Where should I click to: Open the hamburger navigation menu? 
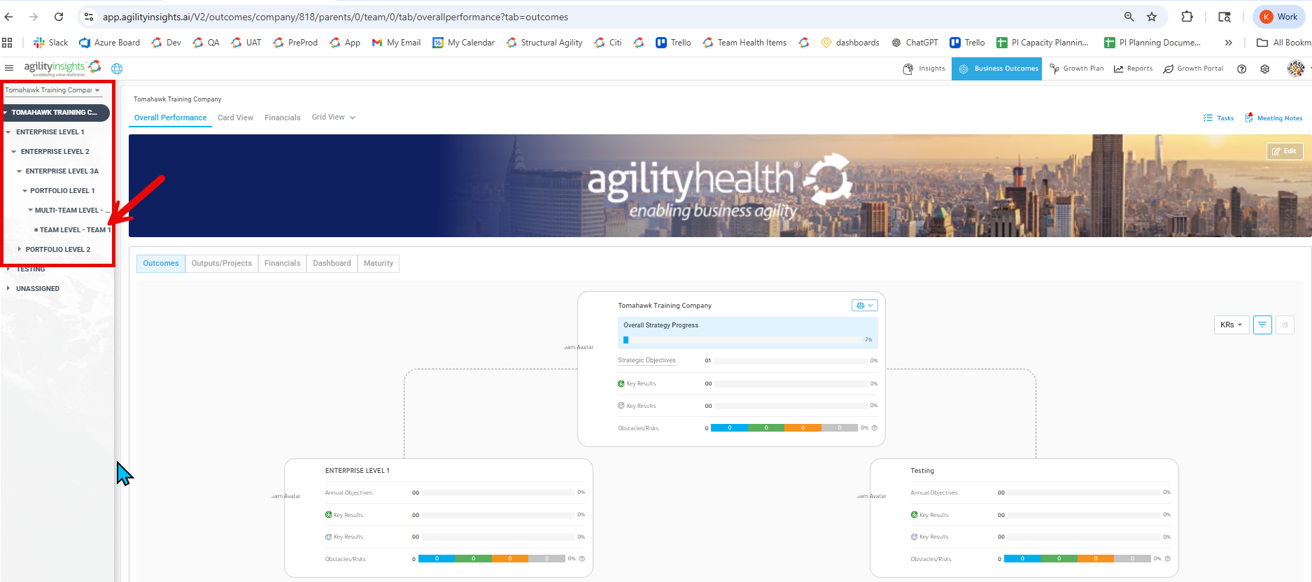(x=9, y=68)
